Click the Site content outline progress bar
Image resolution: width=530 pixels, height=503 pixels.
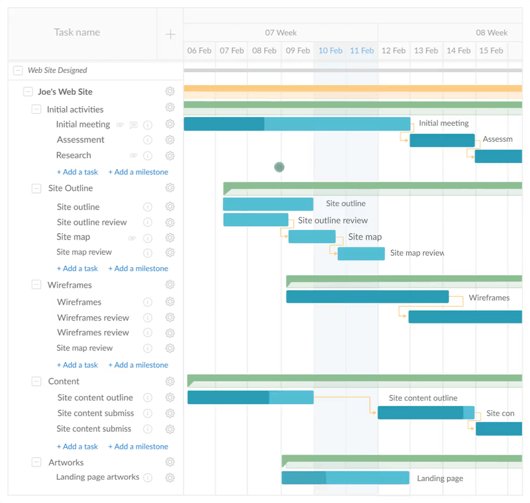(250, 398)
